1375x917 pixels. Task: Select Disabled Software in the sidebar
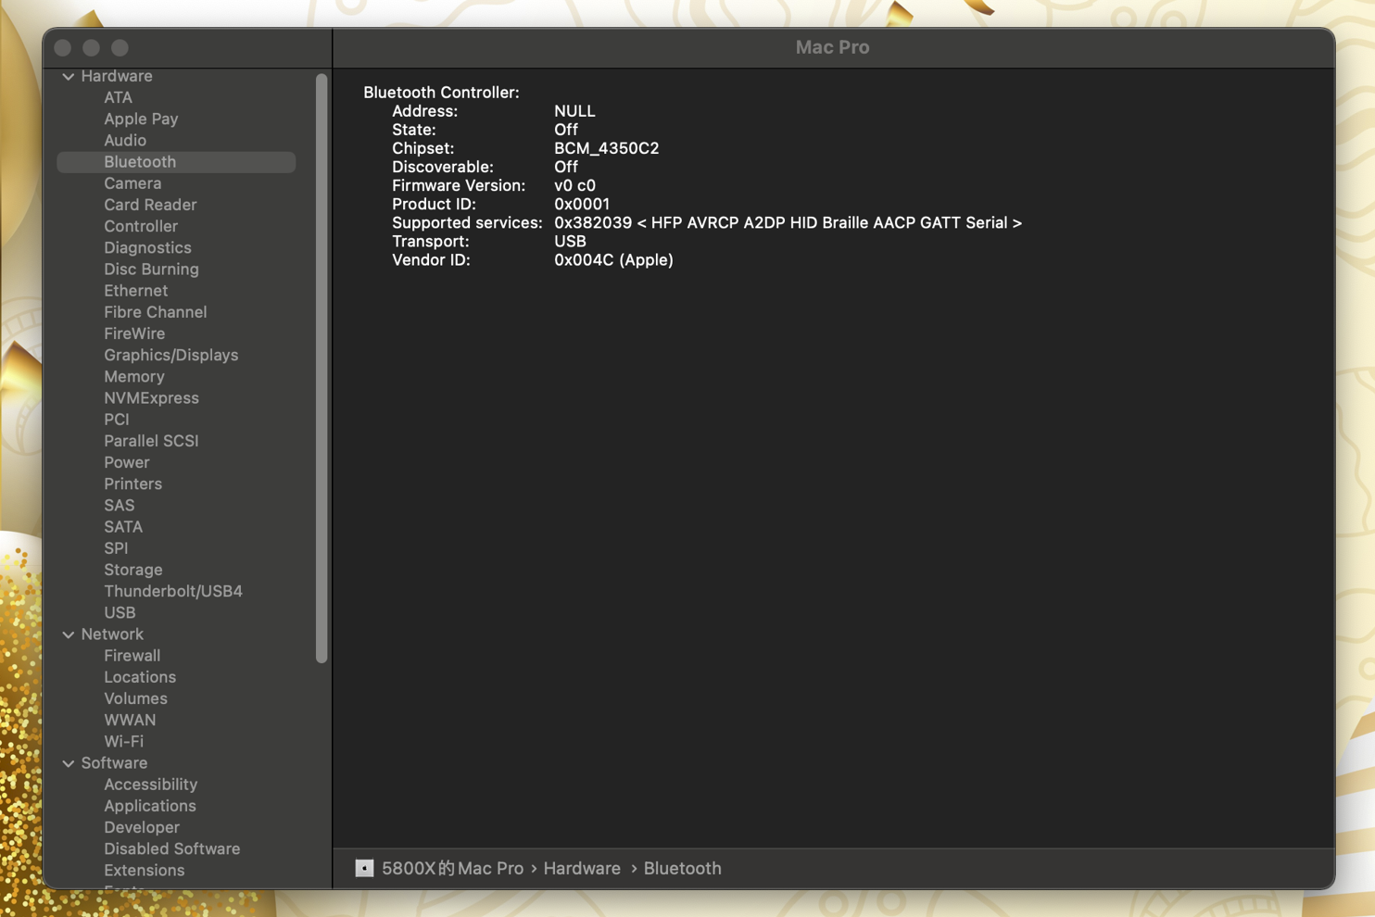coord(171,848)
